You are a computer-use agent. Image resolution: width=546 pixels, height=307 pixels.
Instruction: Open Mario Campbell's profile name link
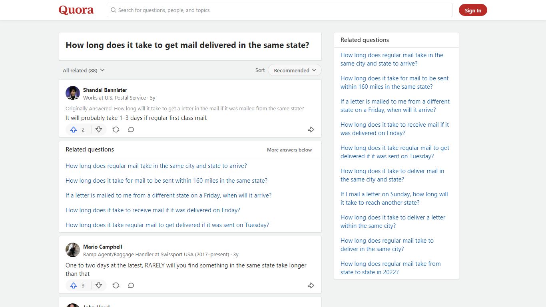(103, 247)
